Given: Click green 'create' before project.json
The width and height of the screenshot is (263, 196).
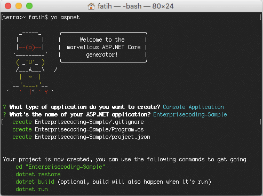Looking at the screenshot, I should (x=22, y=137).
